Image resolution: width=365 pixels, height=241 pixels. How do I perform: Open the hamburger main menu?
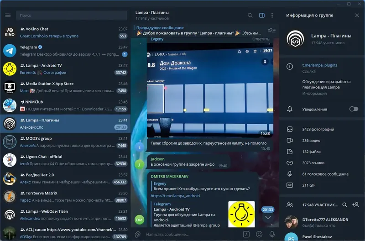coord(8,16)
